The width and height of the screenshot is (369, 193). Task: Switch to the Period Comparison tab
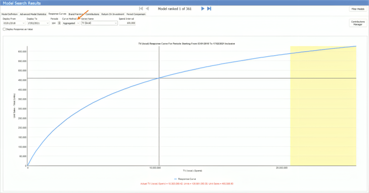tap(136, 14)
